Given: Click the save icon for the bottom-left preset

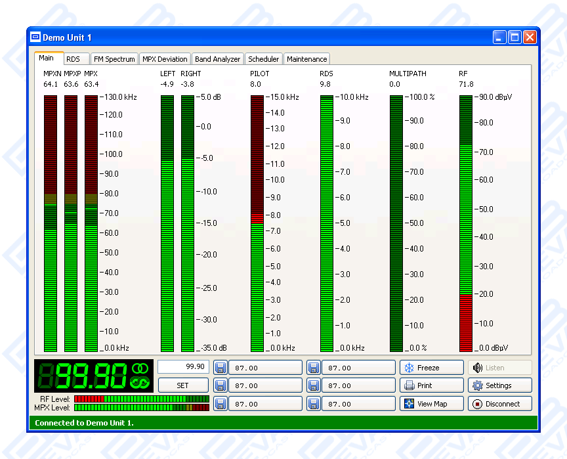Looking at the screenshot, I should tap(220, 403).
